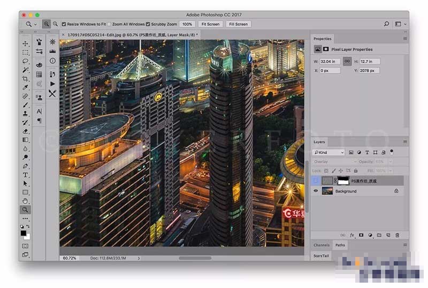Enable Zoom All Windows checkbox
Image resolution: width=428 pixels, height=288 pixels.
110,24
